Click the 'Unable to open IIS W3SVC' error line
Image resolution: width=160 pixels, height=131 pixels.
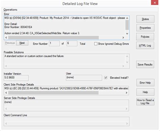pos(65,18)
